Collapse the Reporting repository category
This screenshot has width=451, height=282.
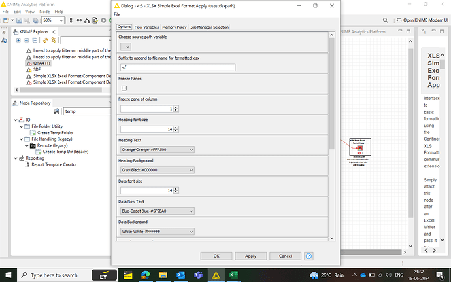pyautogui.click(x=16, y=158)
